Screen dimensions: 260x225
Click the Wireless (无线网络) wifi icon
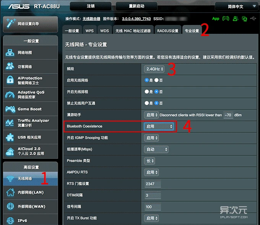10,179
